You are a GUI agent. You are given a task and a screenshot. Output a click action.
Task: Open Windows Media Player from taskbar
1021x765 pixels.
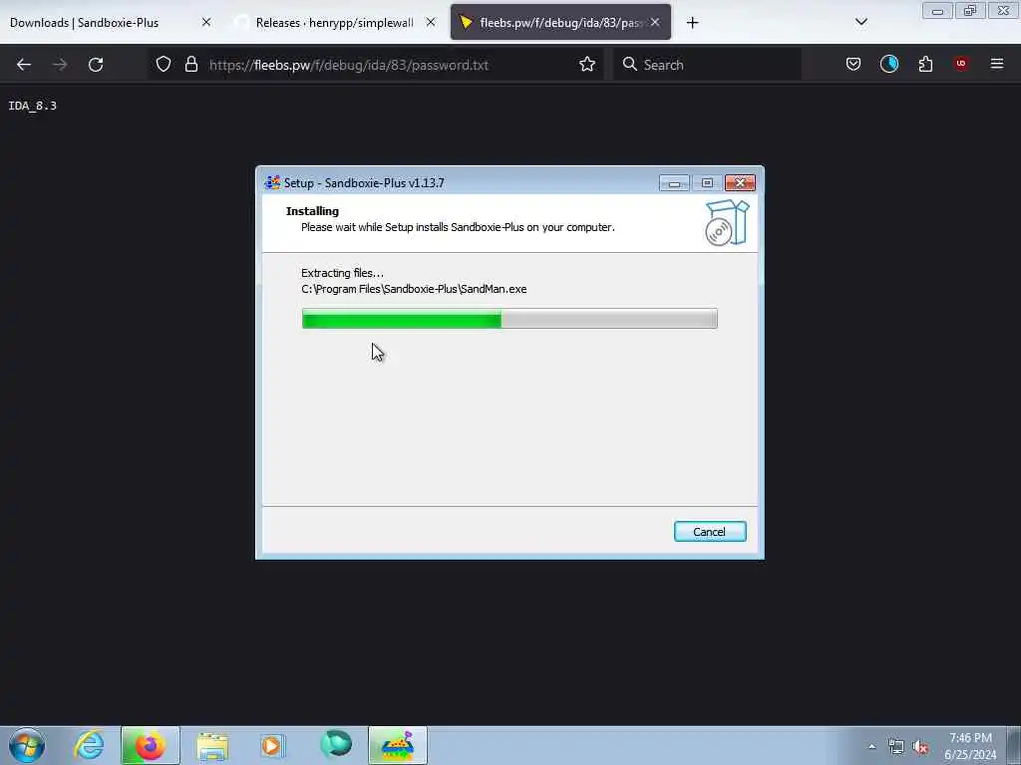[x=273, y=745]
